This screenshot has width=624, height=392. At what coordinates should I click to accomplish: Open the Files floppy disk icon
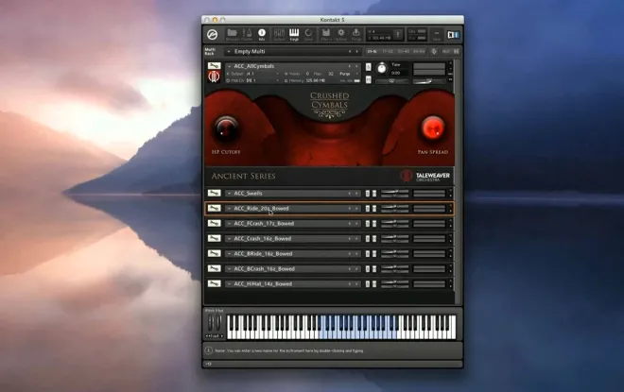click(326, 35)
